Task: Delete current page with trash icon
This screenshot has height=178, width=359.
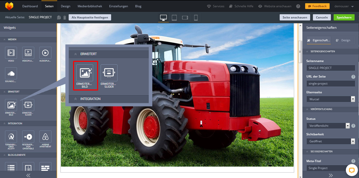Action: tap(65, 17)
